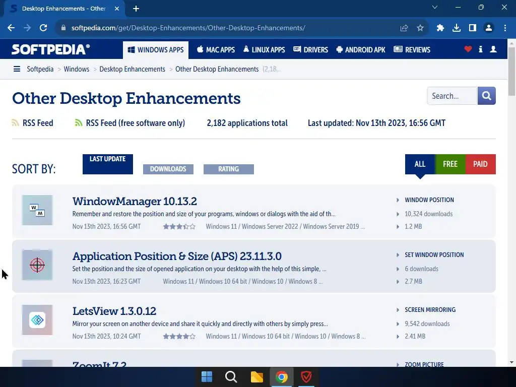Click the page vertical scrollbar thumb
Viewport: 516px width, 387px height.
tap(511, 71)
